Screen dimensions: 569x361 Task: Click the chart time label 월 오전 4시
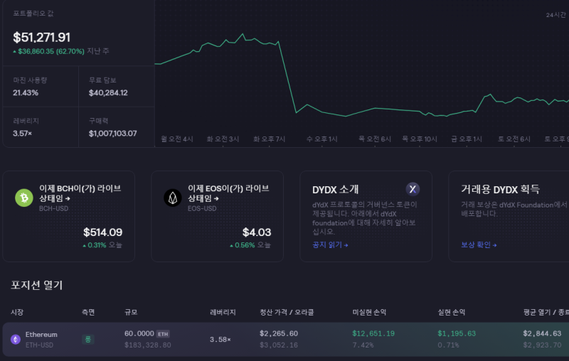coord(177,139)
